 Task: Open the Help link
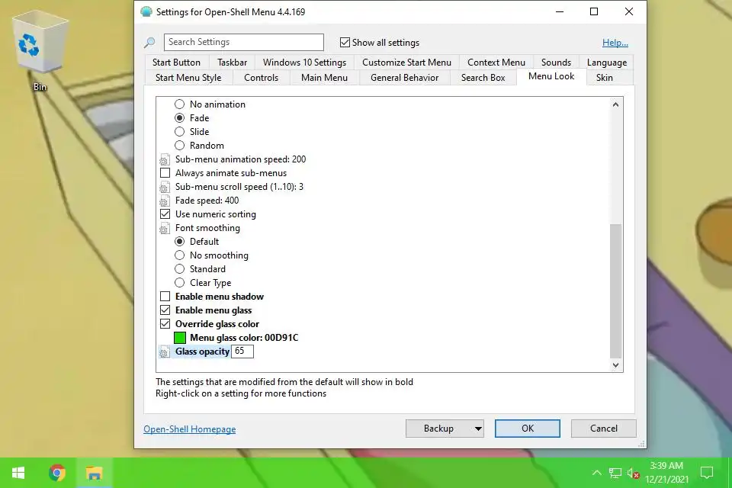tap(615, 43)
